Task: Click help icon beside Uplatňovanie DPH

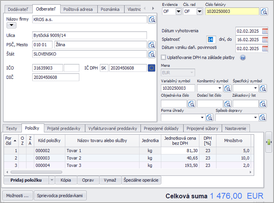Action: pos(243,58)
